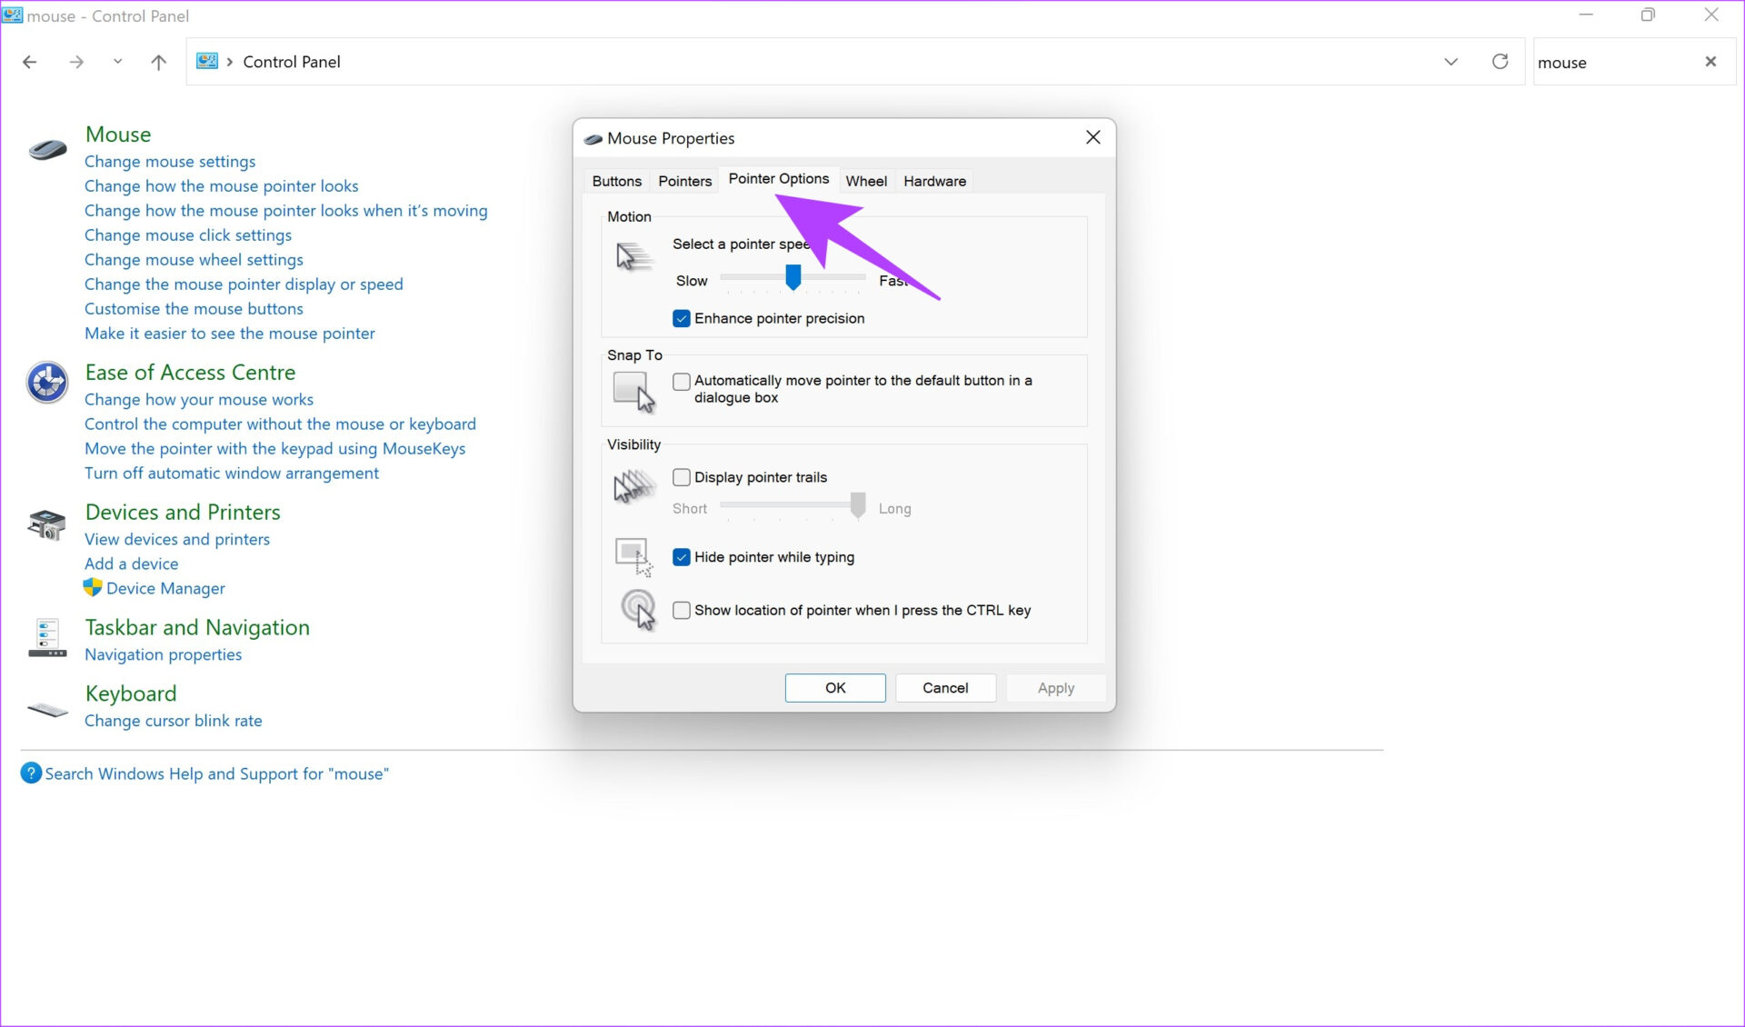This screenshot has height=1027, width=1745.
Task: Switch to the Pointers tab
Action: coord(685,181)
